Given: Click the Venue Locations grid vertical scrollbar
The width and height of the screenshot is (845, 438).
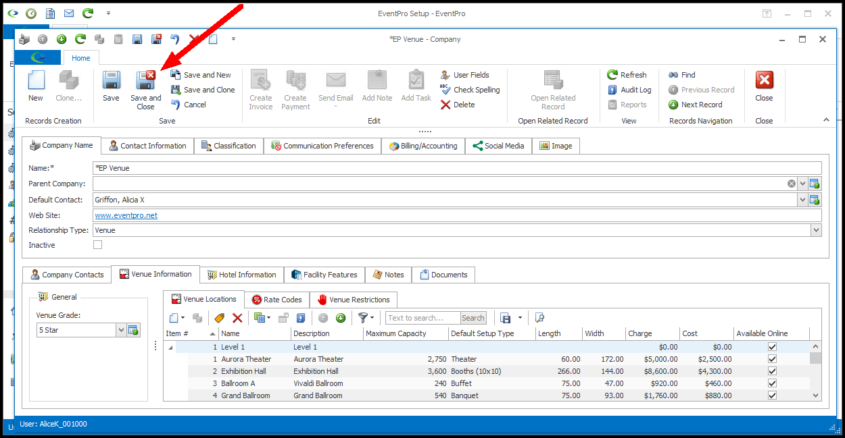Looking at the screenshot, I should (816, 371).
